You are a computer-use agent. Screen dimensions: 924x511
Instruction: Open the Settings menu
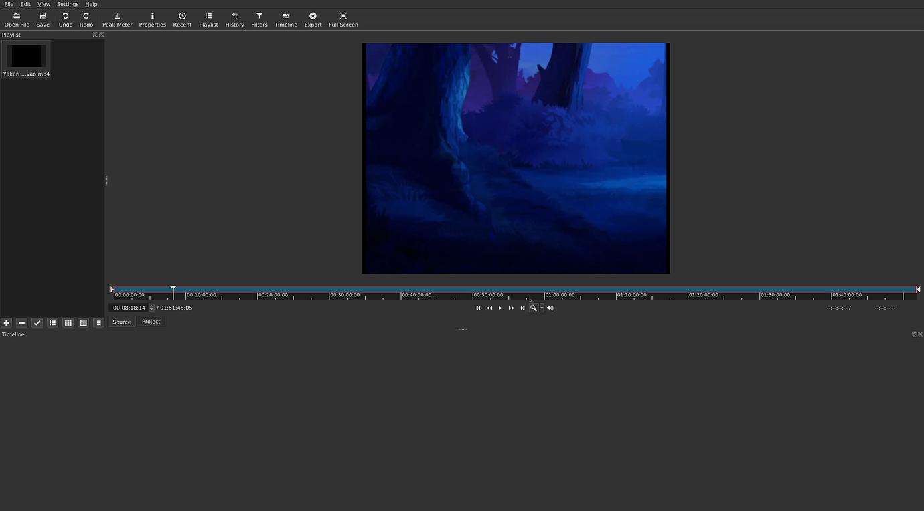coord(68,4)
